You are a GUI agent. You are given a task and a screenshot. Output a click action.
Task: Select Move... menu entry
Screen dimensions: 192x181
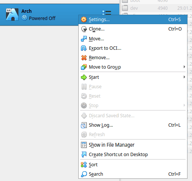coord(133,39)
